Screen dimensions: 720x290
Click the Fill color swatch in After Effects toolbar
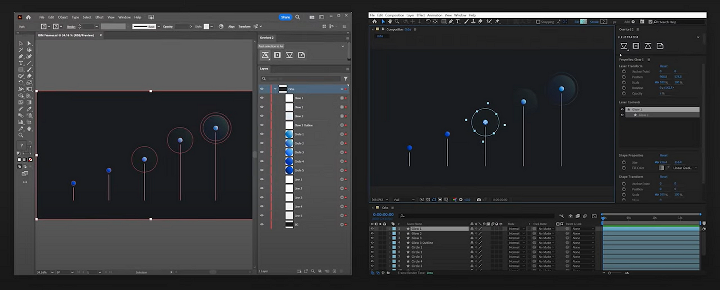coord(583,22)
